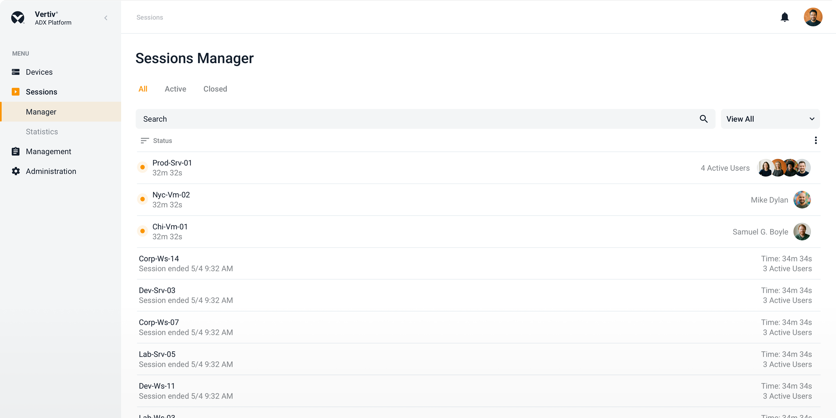The height and width of the screenshot is (418, 836).
Task: Open the notifications bell
Action: (x=785, y=17)
